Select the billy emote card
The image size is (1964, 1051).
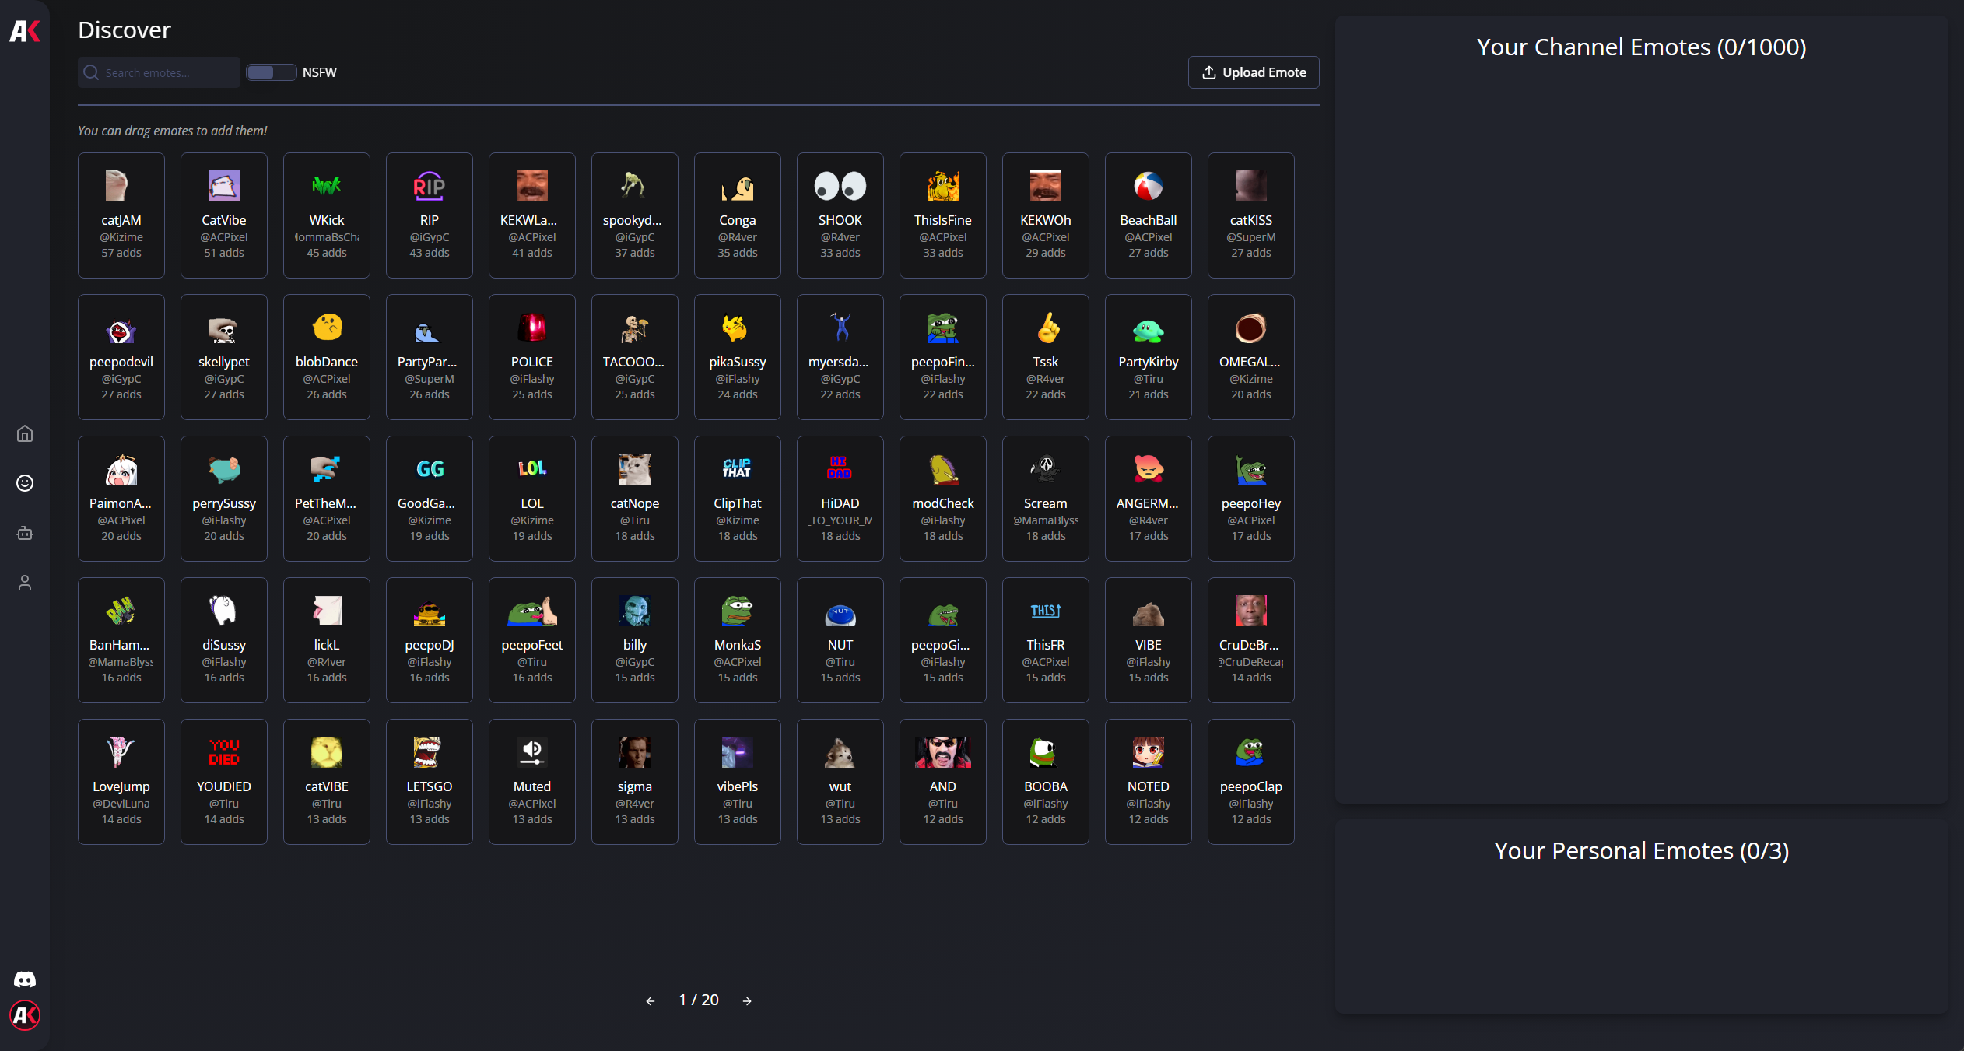635,640
